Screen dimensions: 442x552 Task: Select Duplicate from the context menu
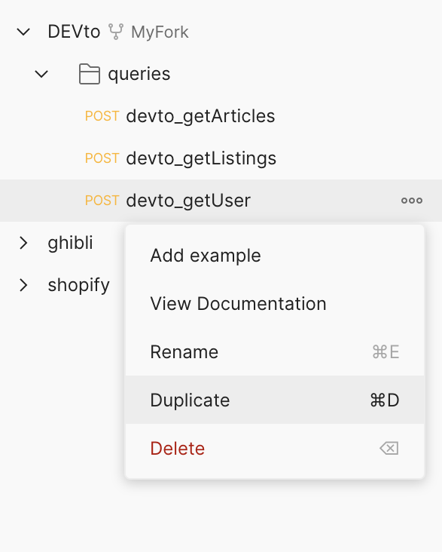pyautogui.click(x=275, y=400)
